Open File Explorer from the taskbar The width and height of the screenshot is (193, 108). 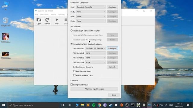(82, 105)
